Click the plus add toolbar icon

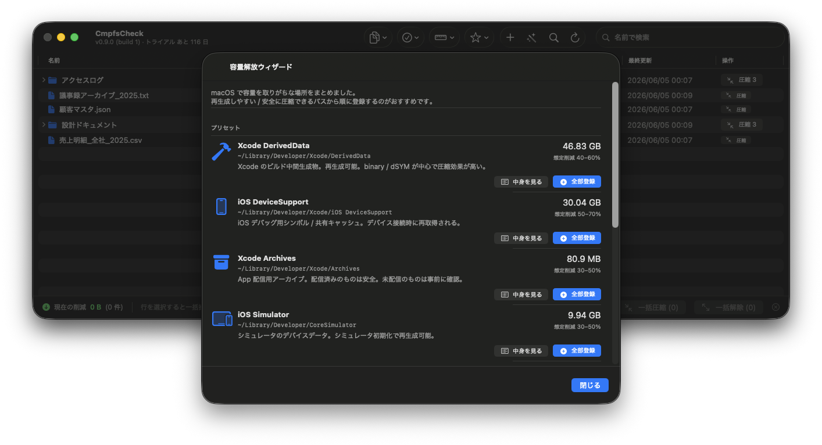pos(510,37)
